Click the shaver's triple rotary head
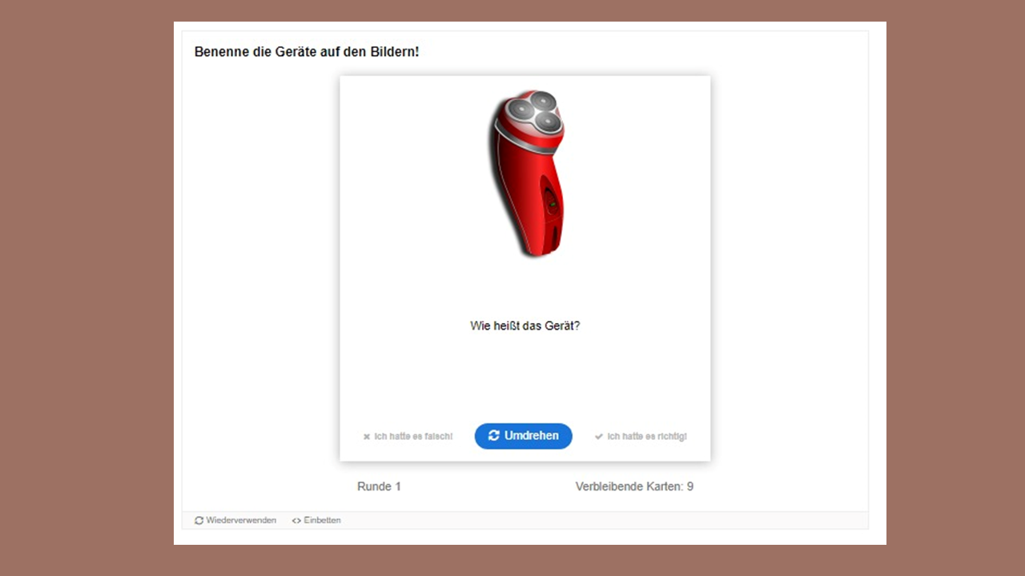 [534, 110]
